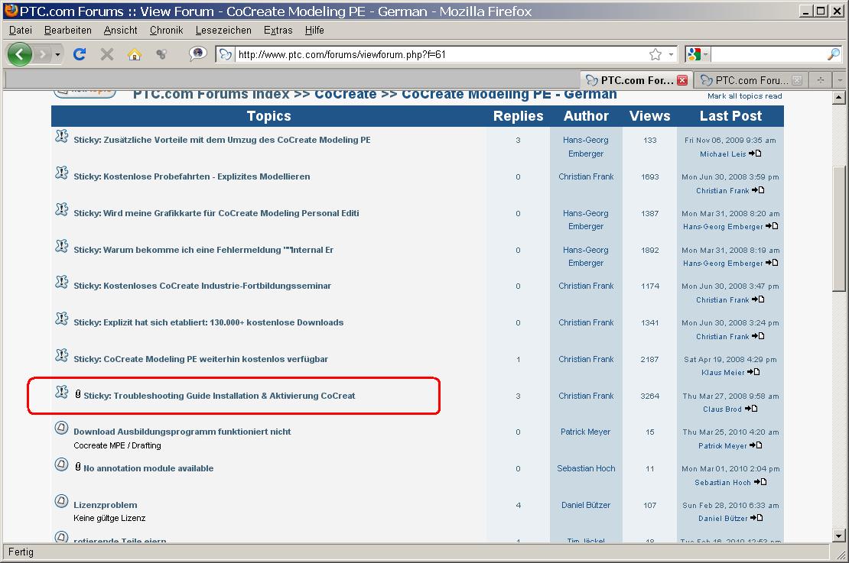The width and height of the screenshot is (849, 563).
Task: Open the Ansicht menu
Action: tap(120, 31)
